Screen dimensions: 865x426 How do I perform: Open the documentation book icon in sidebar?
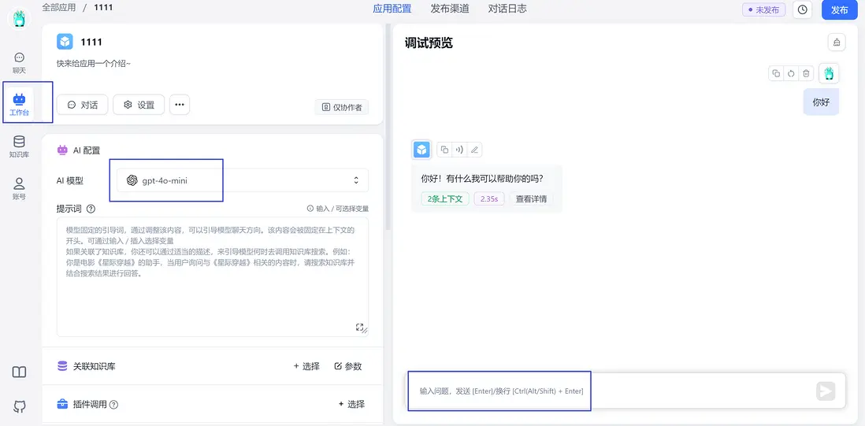point(20,372)
